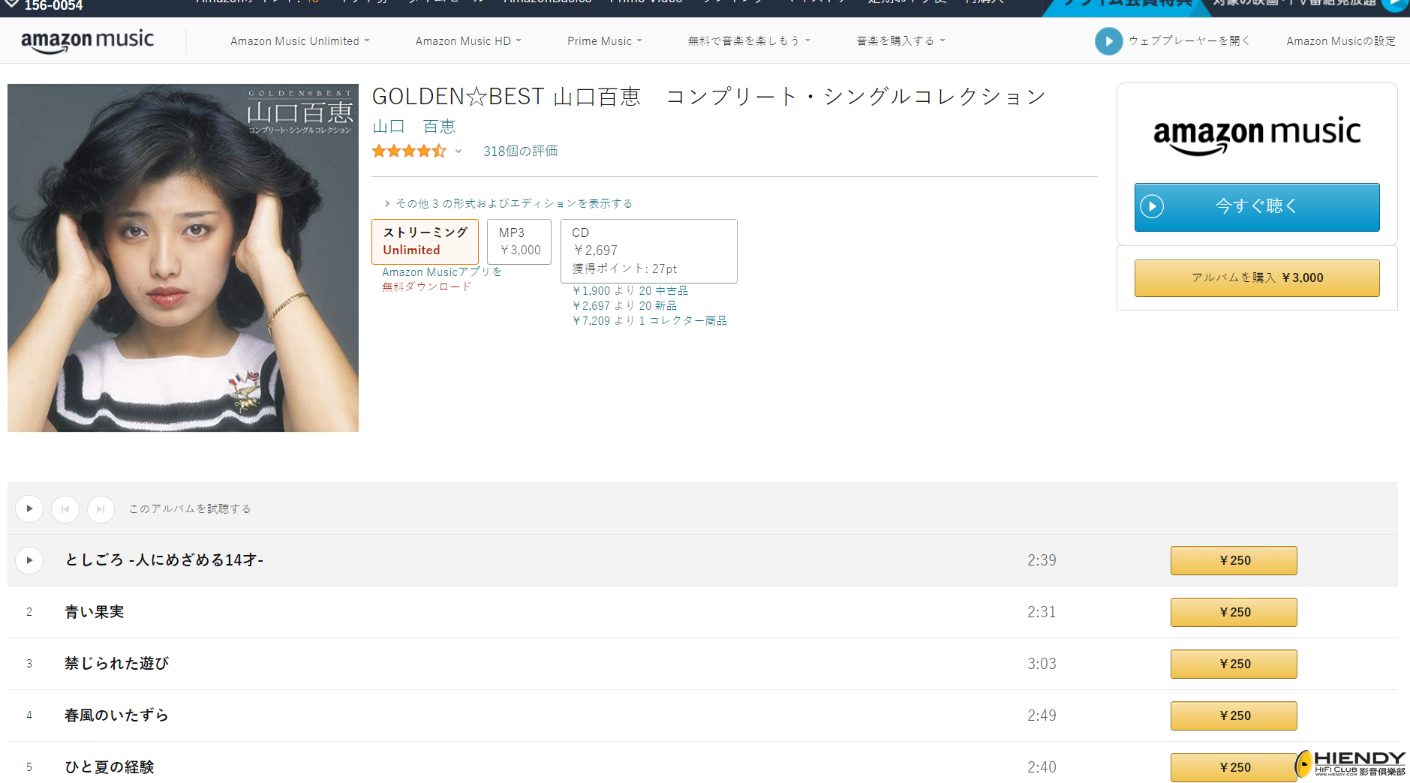Play the album sample preview
The height and width of the screenshot is (783, 1410).
(29, 508)
